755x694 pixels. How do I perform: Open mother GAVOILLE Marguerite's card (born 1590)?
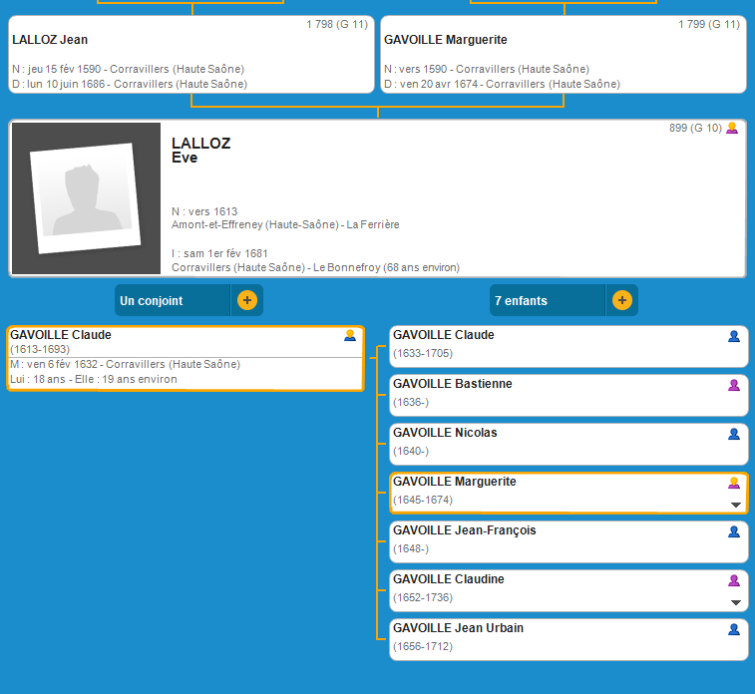pos(563,55)
